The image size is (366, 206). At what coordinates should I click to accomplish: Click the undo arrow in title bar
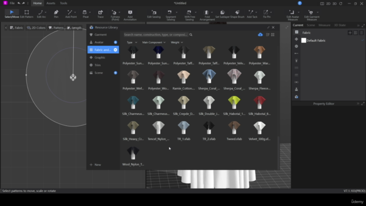[19, 3]
